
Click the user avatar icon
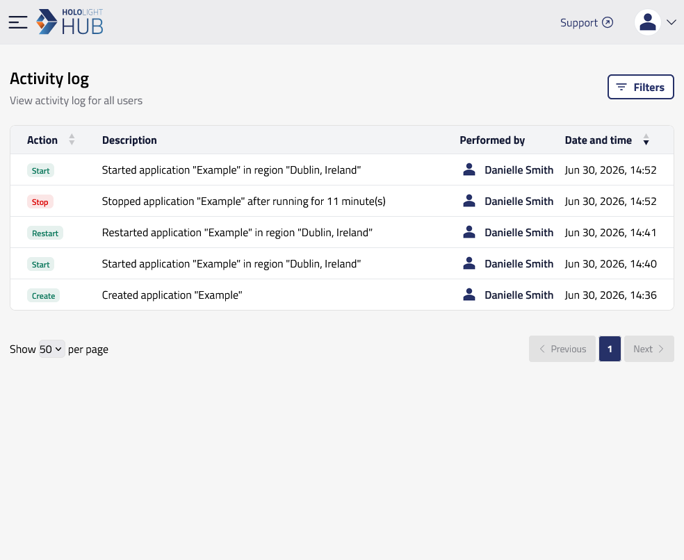click(x=647, y=22)
